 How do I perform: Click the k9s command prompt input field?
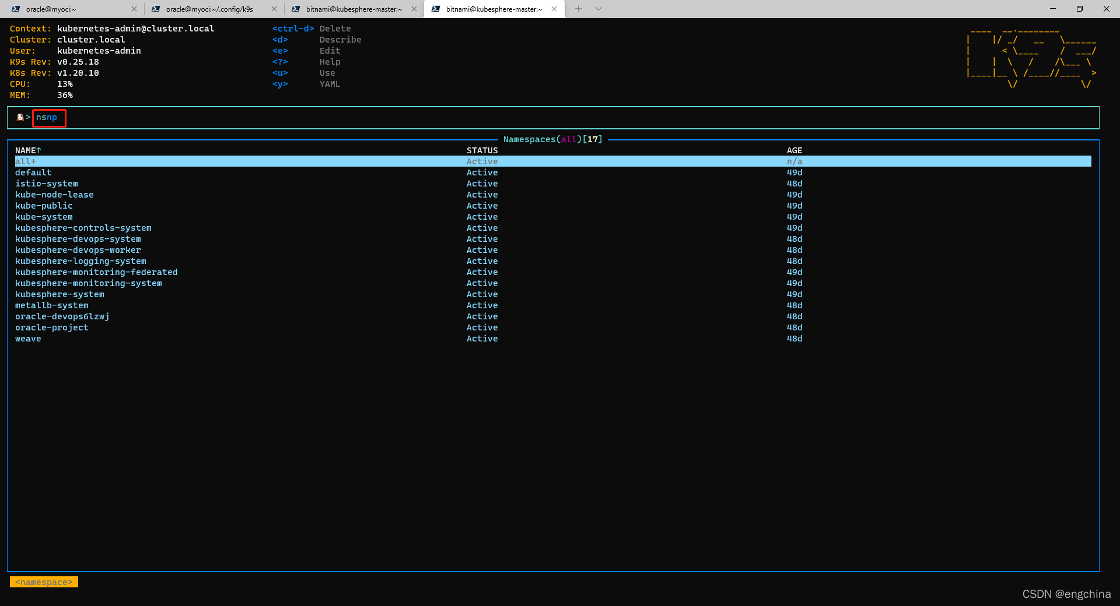point(553,117)
